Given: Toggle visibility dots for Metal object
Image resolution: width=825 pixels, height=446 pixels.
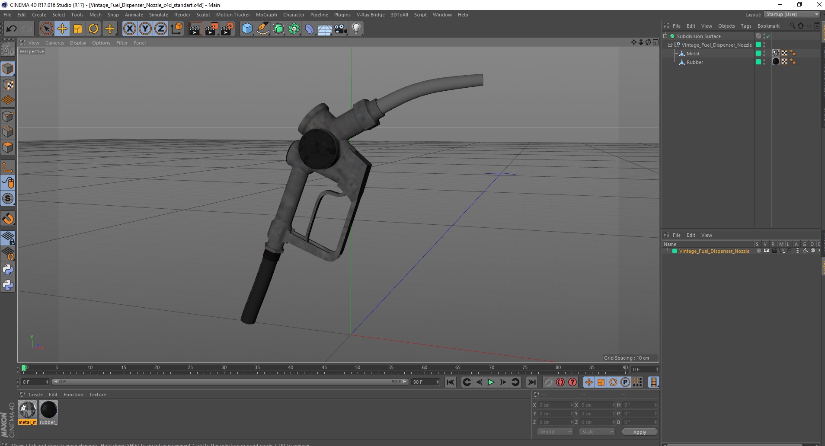Looking at the screenshot, I should [764, 54].
